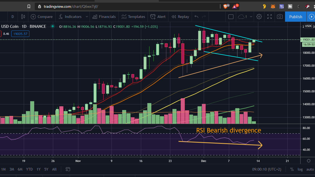Image resolution: width=315 pixels, height=177 pixels.
Task: Select the 6M date range
Action: click(20, 169)
